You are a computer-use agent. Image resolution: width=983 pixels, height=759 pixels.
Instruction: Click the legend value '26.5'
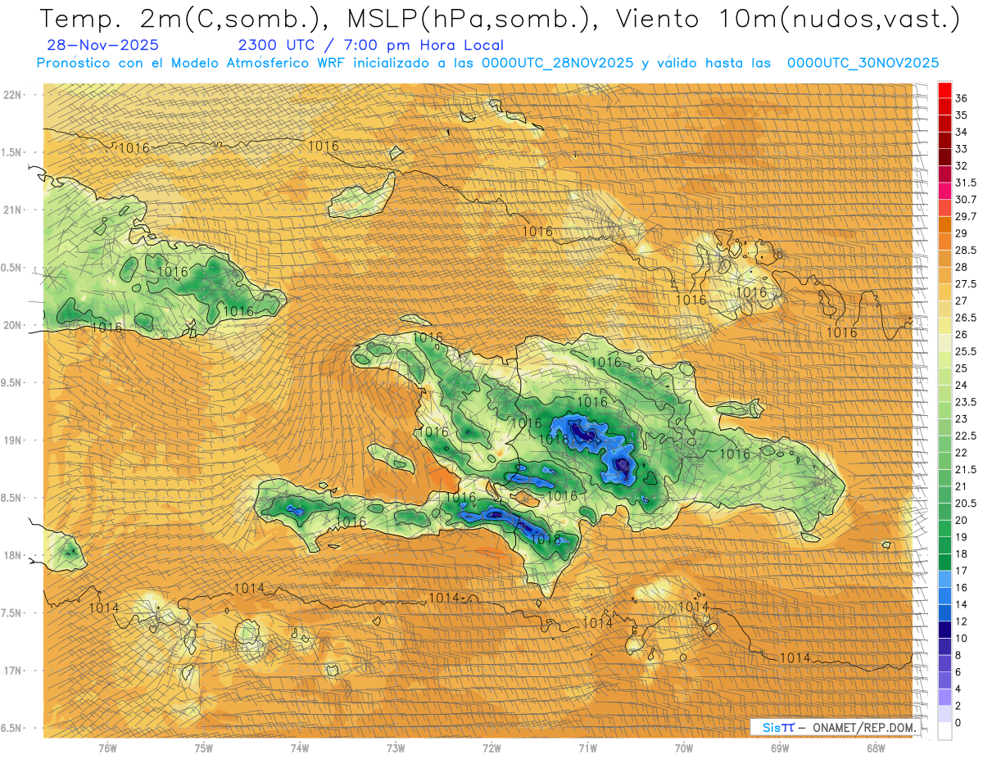point(965,318)
